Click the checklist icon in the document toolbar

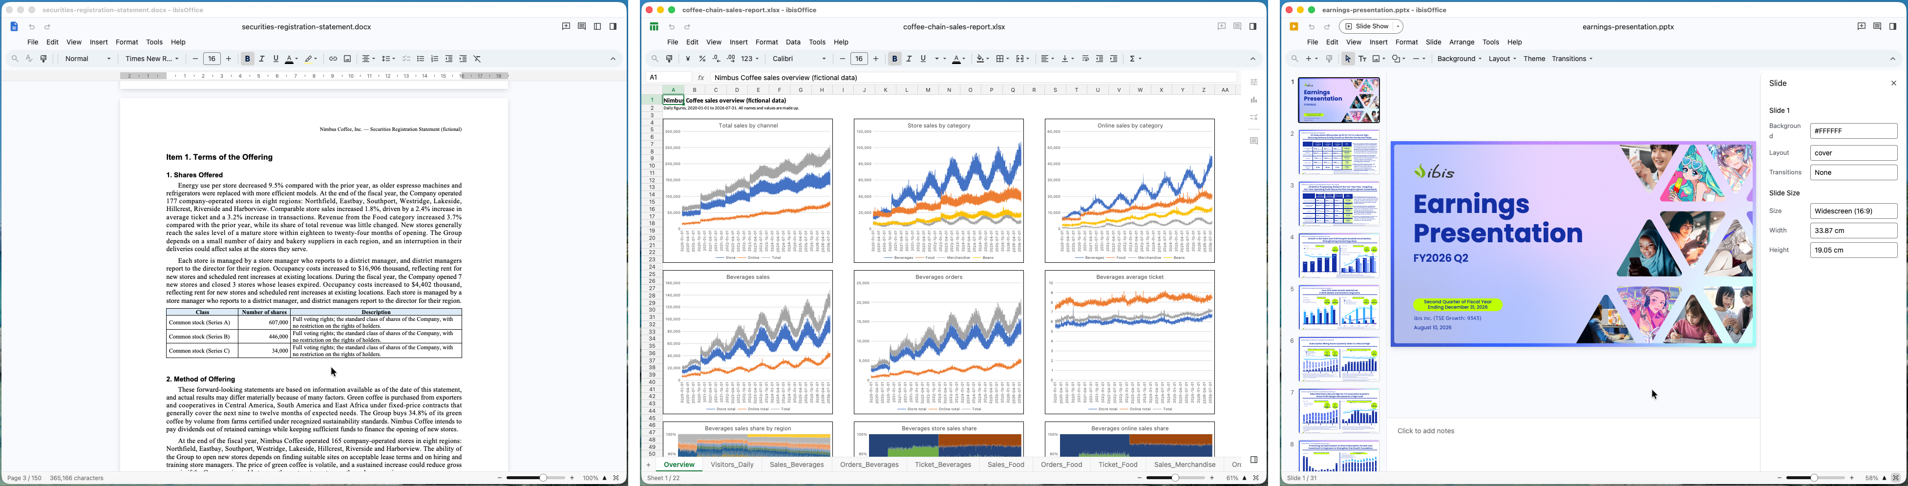tap(406, 59)
